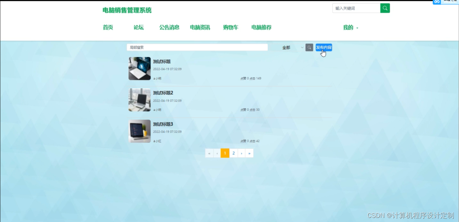Click the chevron next to 全部 selector

click(302, 48)
